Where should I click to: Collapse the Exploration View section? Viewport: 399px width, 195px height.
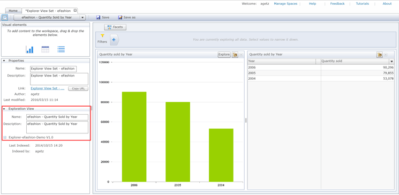pos(4,109)
